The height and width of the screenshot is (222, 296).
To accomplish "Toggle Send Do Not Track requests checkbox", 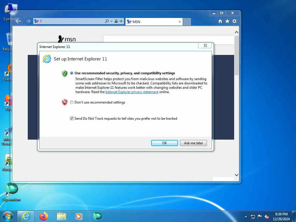I will pos(72,118).
